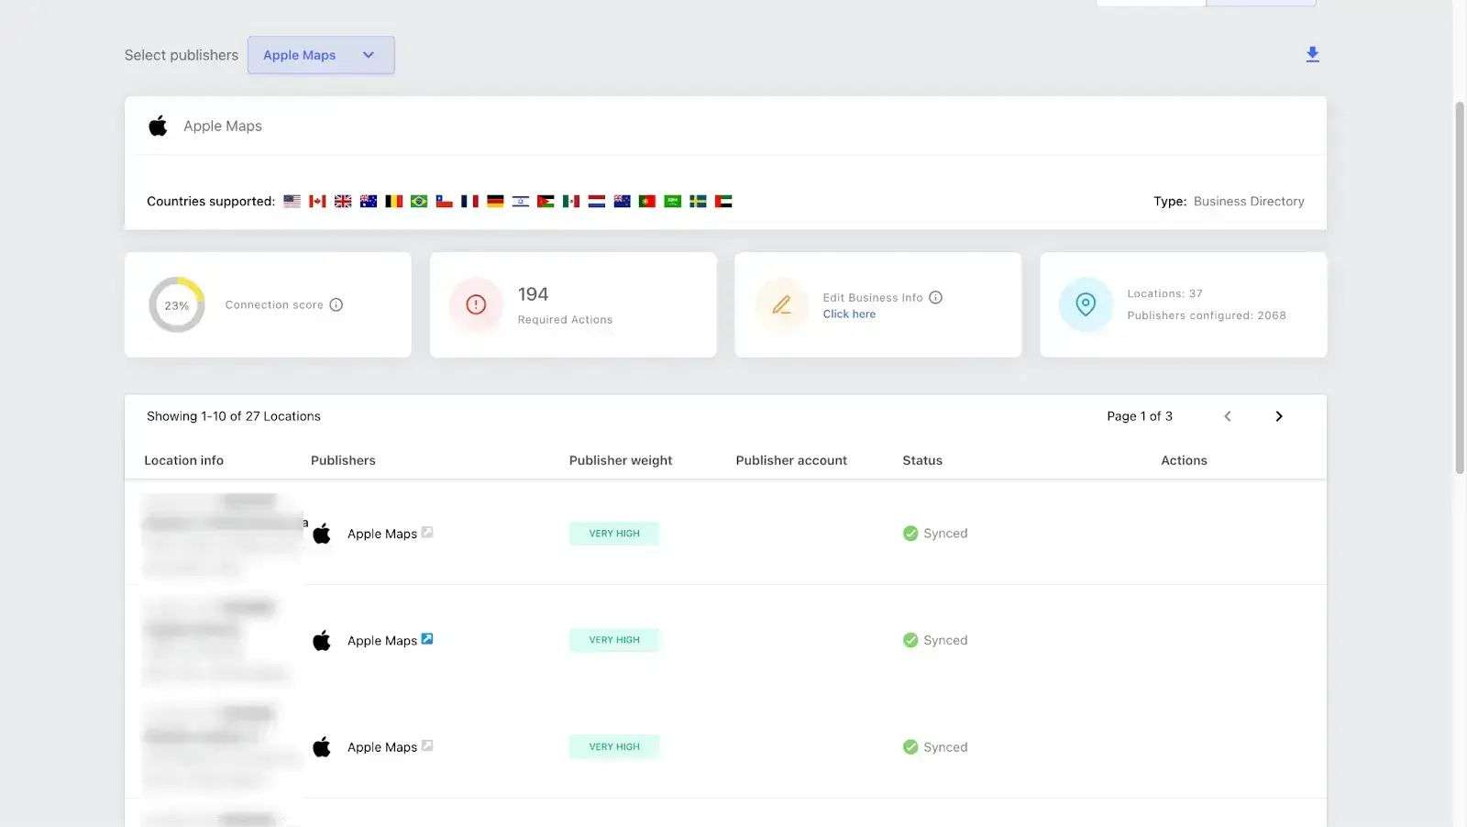Click the Brazil flag icon
1467x827 pixels.
(419, 201)
